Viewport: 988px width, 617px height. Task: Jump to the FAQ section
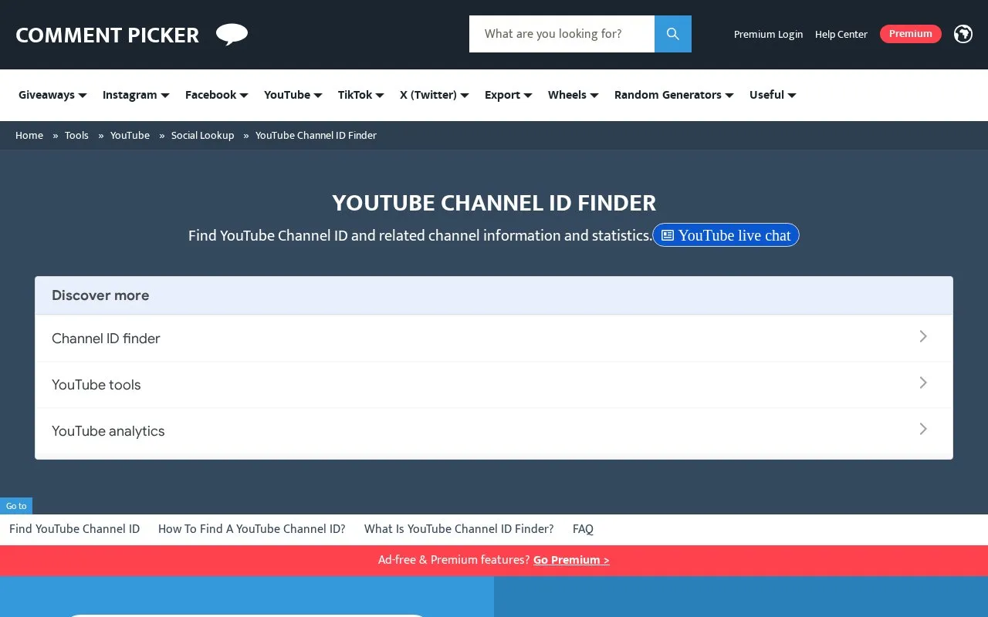pyautogui.click(x=583, y=529)
